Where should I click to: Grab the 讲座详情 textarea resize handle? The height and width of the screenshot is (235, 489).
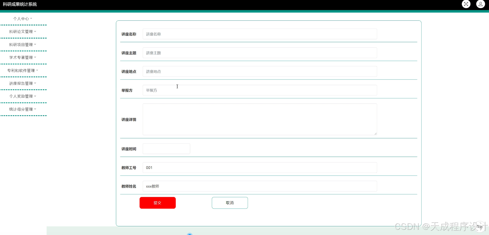[x=375, y=134]
